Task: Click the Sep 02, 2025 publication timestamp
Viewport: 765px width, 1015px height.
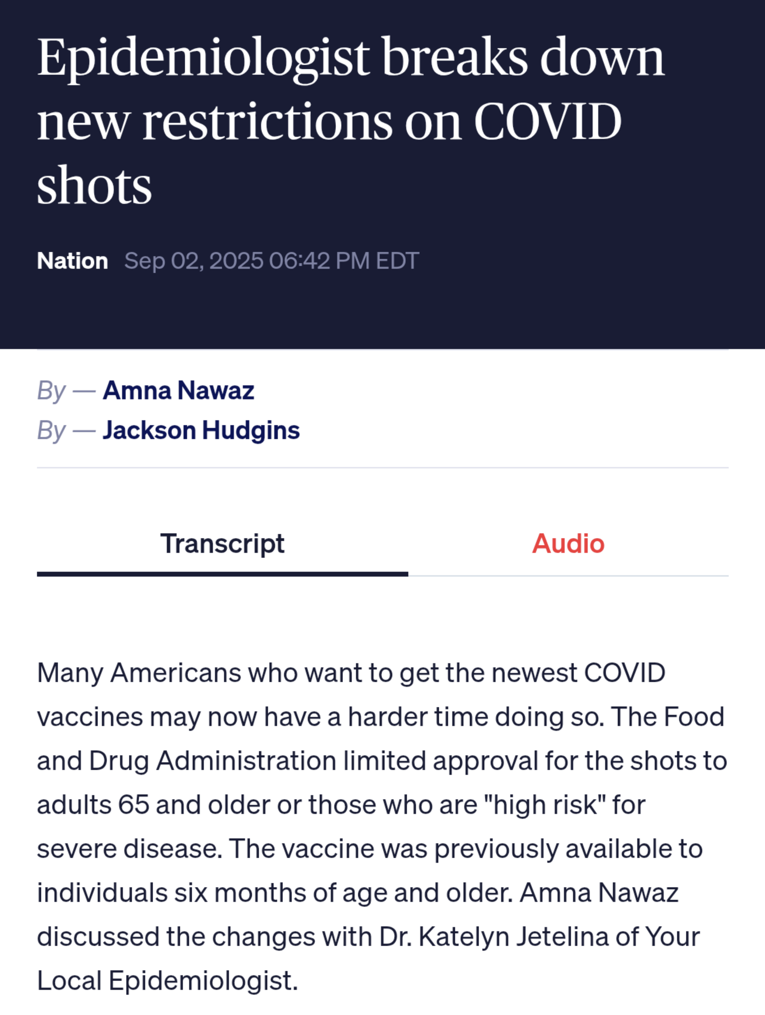Action: tap(272, 261)
